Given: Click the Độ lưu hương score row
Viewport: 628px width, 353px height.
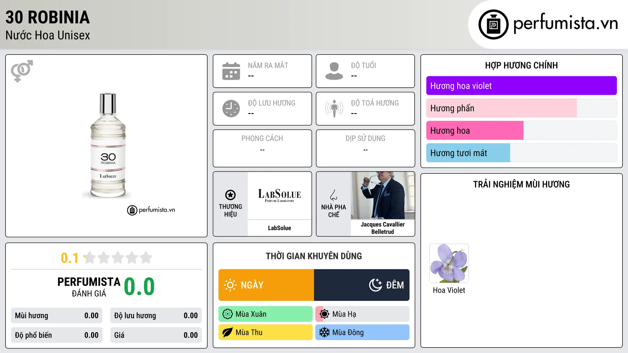Looking at the screenshot, I should 156,316.
